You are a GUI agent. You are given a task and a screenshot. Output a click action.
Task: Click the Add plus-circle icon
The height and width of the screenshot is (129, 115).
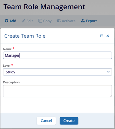coord(7,21)
